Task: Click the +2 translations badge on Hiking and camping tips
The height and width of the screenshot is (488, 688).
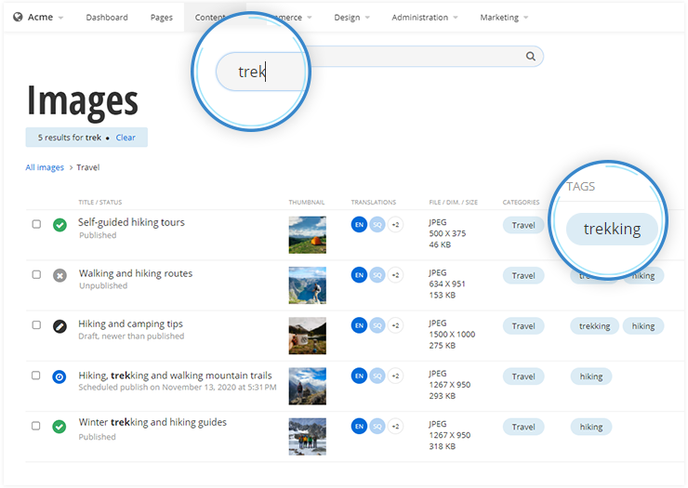Action: point(395,325)
